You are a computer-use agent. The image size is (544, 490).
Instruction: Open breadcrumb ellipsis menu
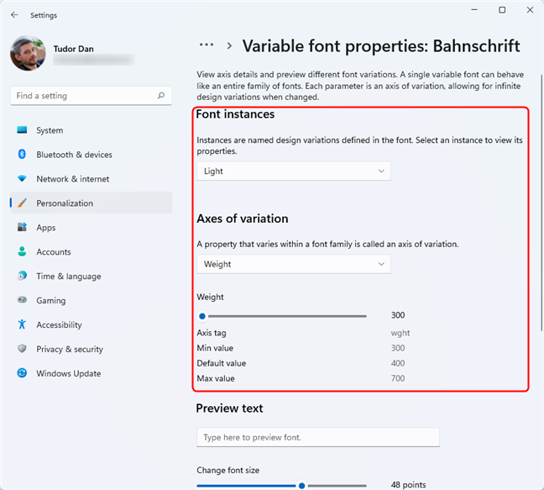(x=207, y=45)
